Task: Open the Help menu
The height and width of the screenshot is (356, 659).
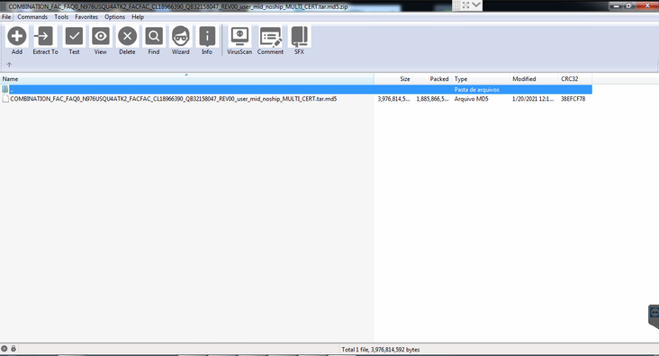Action: (138, 17)
